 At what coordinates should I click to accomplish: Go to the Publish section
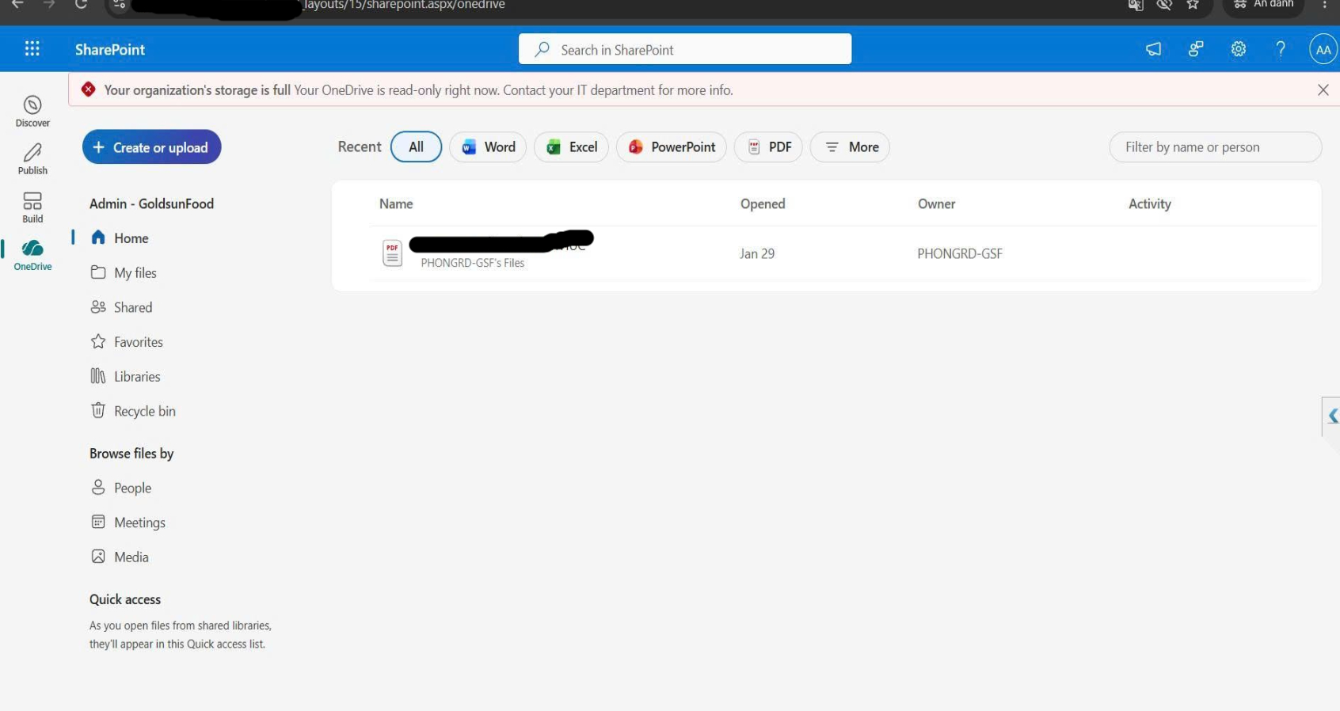click(x=32, y=159)
